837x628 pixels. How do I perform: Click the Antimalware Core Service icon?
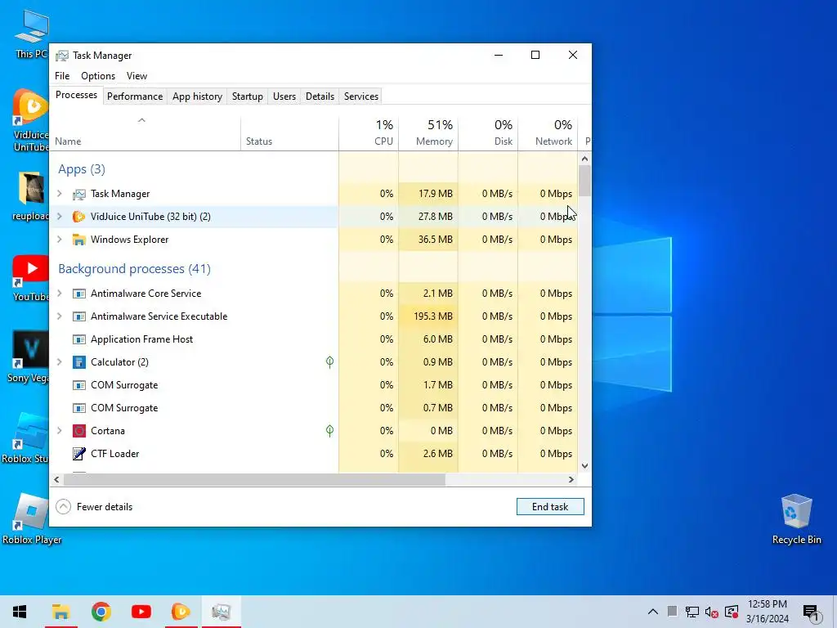tap(79, 294)
